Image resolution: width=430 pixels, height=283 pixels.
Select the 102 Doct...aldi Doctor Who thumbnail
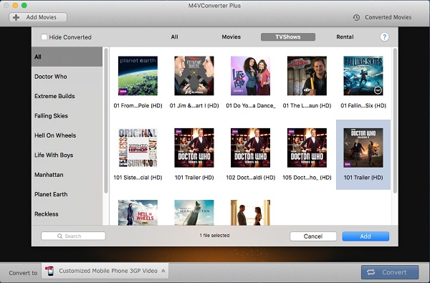(x=250, y=148)
